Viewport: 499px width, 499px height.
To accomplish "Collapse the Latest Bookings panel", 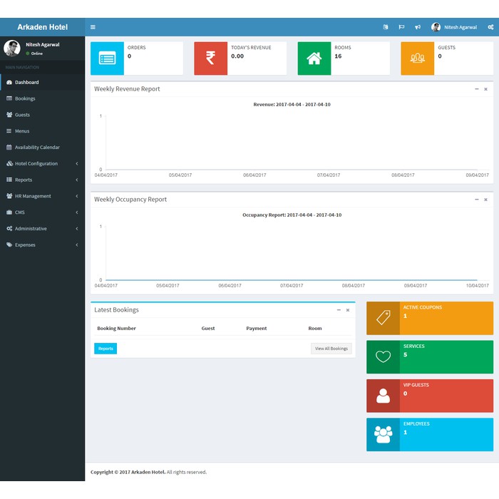I will [x=339, y=310].
